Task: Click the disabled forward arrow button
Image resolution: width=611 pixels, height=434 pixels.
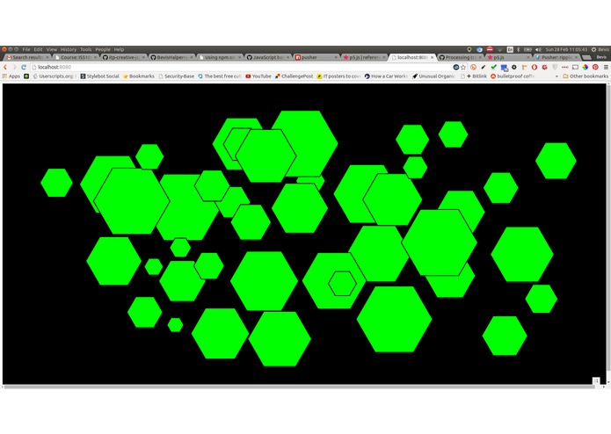Action: tap(14, 68)
